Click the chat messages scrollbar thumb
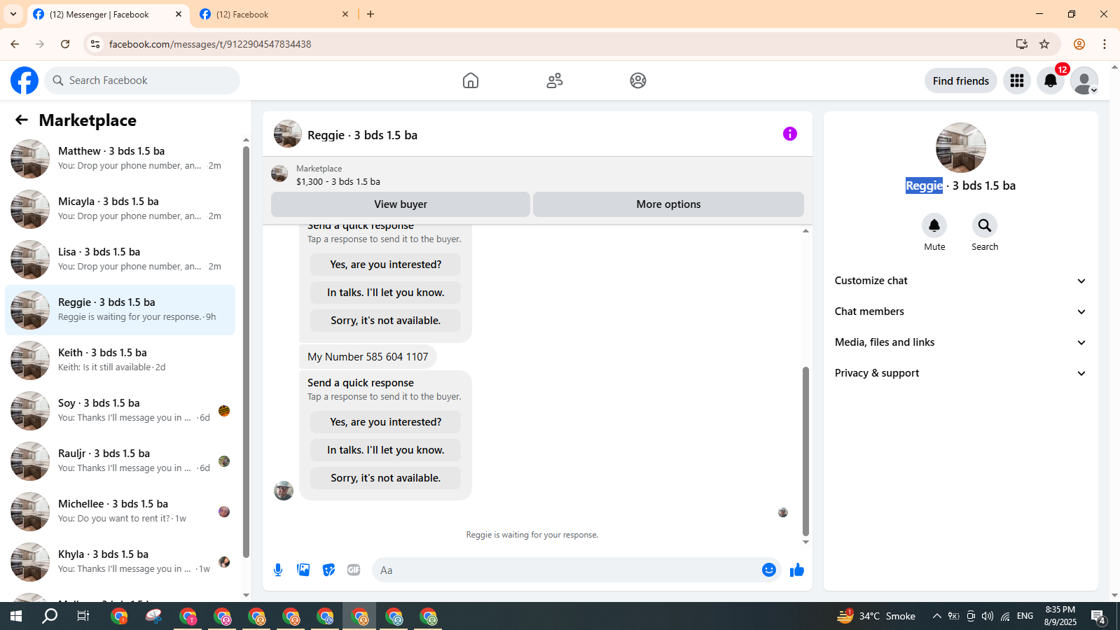1120x630 pixels. [806, 451]
